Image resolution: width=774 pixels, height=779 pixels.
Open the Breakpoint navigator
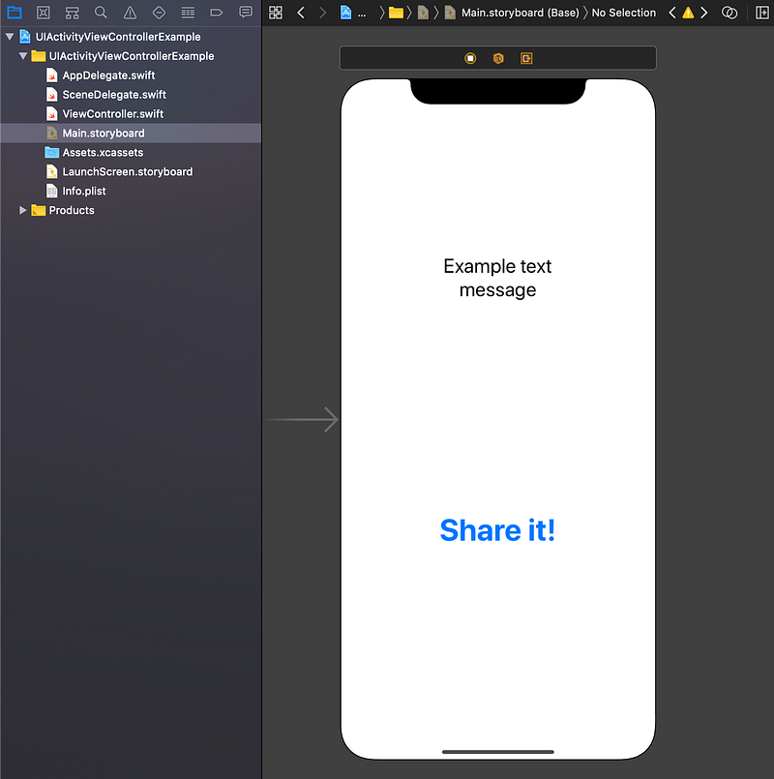click(217, 13)
